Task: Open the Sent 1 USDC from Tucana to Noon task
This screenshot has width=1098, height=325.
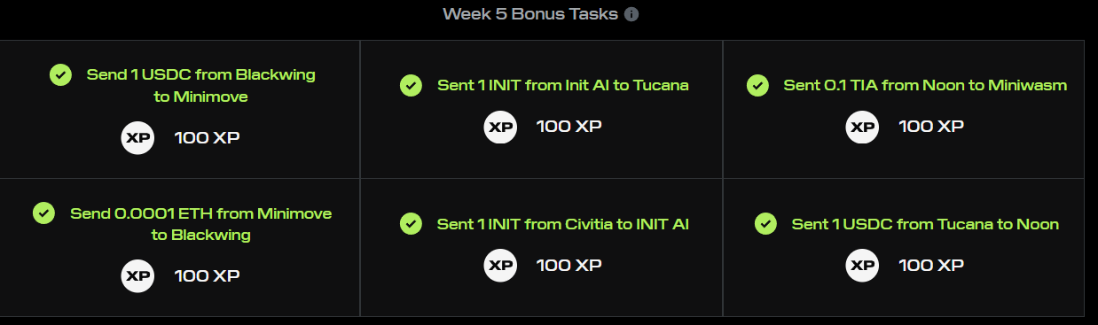Action: coord(925,224)
